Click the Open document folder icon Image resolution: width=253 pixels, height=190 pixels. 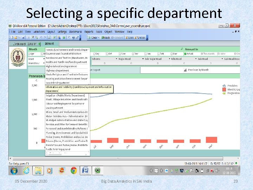pos(16,38)
